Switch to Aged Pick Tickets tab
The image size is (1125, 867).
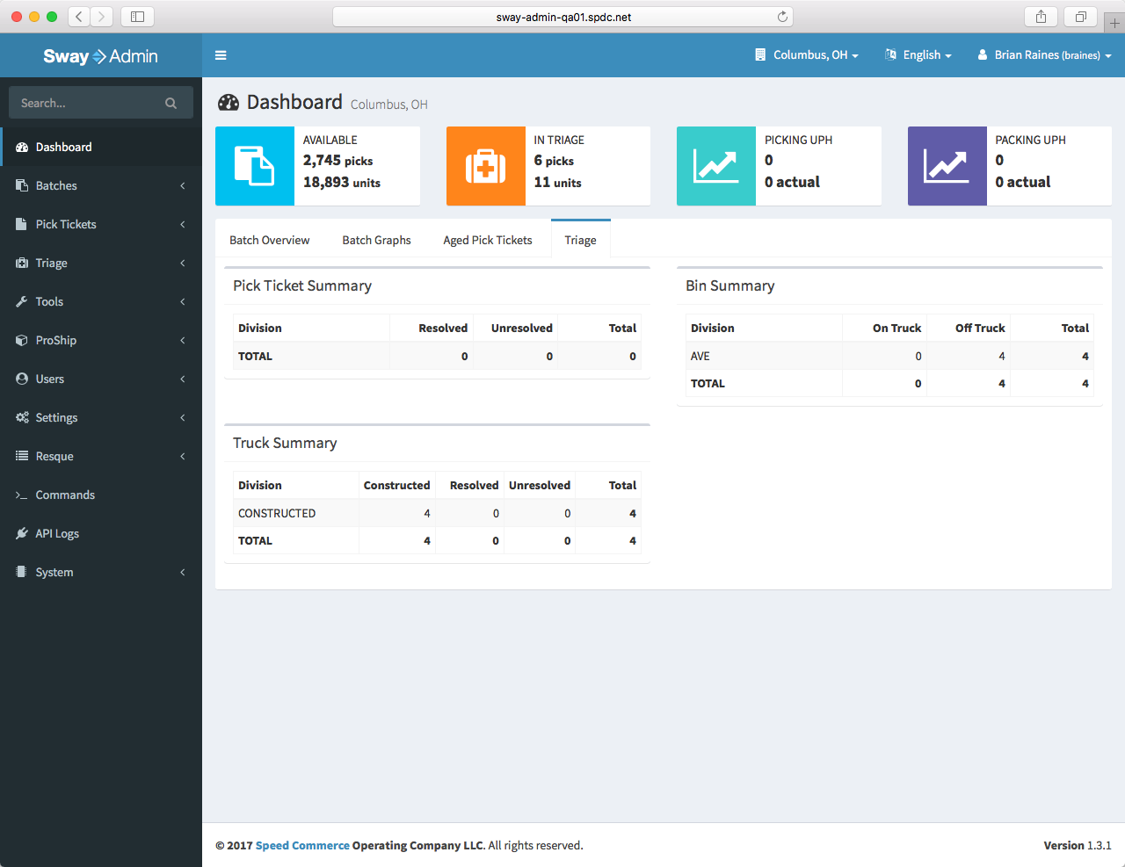point(488,240)
